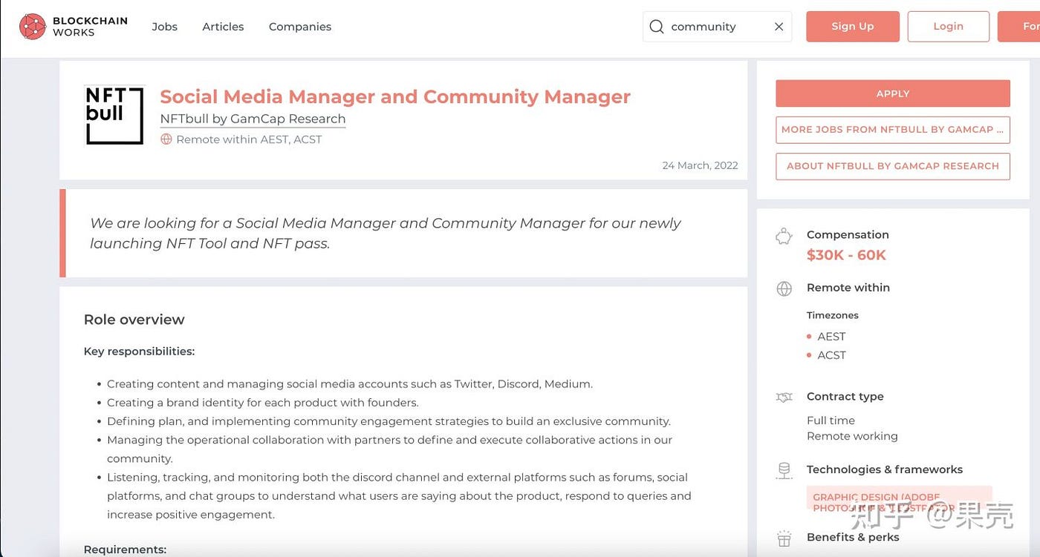
Task: Click the bullet about Creating a brand identity
Action: click(263, 403)
